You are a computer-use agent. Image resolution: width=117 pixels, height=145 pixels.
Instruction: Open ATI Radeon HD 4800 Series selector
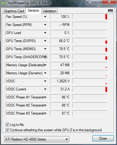(37, 139)
